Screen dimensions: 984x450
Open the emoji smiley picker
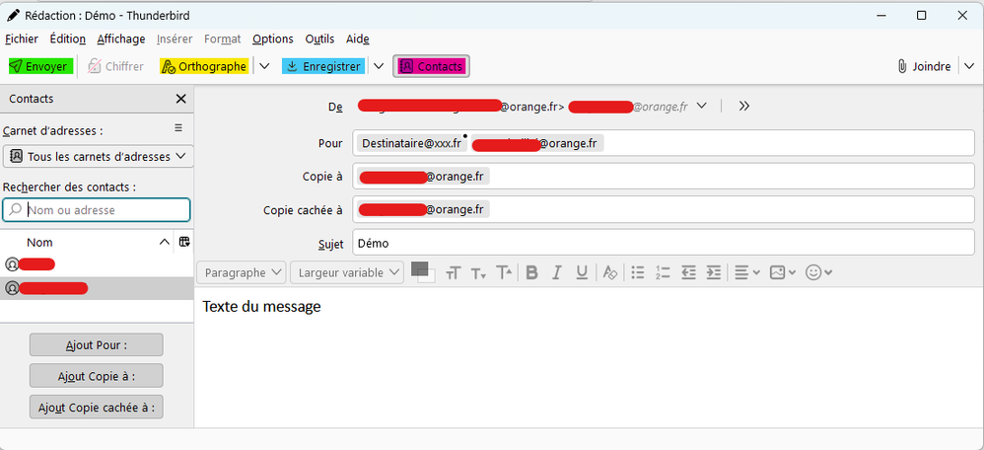click(x=819, y=272)
